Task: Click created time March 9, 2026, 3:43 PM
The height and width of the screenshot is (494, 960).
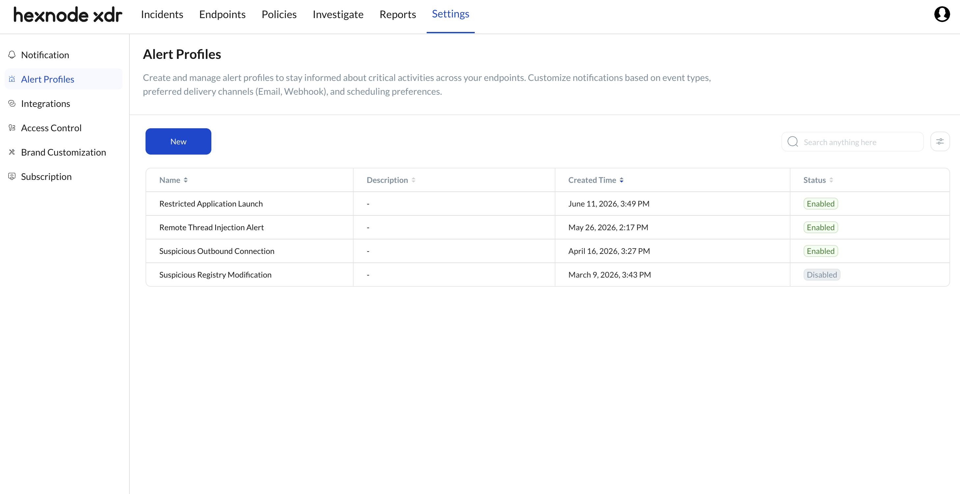Action: [609, 275]
